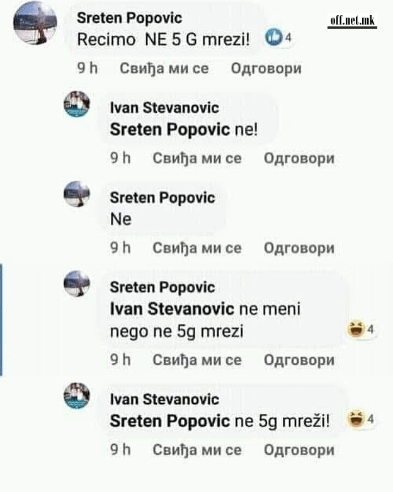Click 'Свиђа ми се' under 'Sreten Popovic ne!'
Screen dimensions: 393x492
coord(197,158)
